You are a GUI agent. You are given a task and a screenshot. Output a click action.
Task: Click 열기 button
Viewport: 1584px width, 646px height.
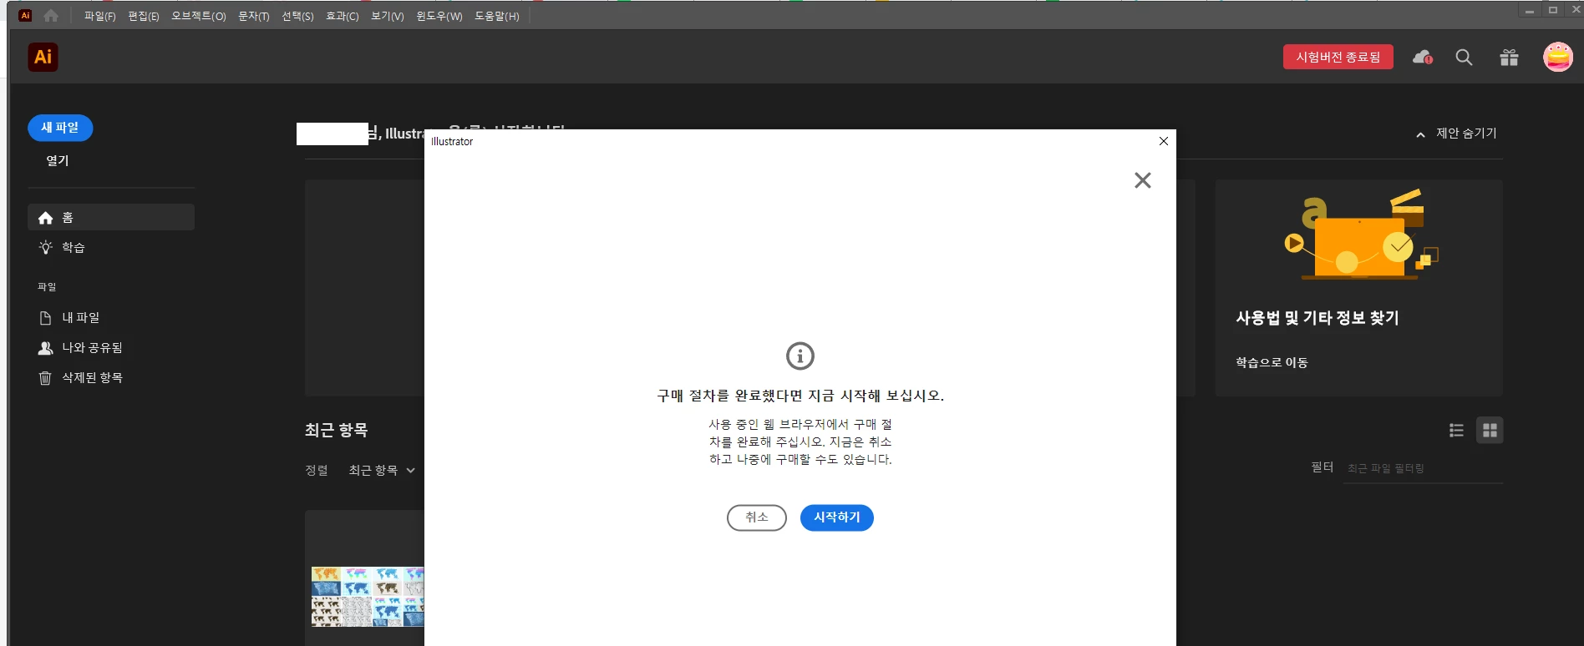point(58,160)
